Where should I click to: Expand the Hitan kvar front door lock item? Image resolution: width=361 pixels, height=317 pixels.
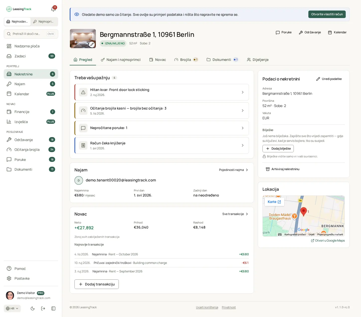point(162,92)
